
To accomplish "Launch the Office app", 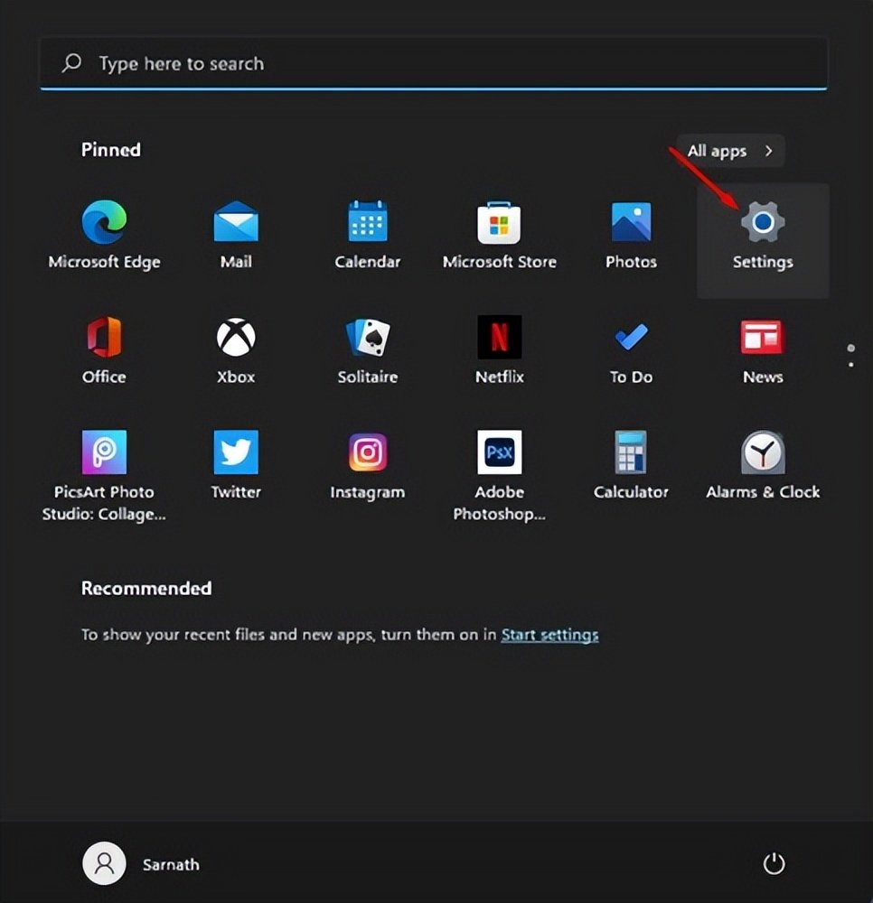I will tap(104, 351).
